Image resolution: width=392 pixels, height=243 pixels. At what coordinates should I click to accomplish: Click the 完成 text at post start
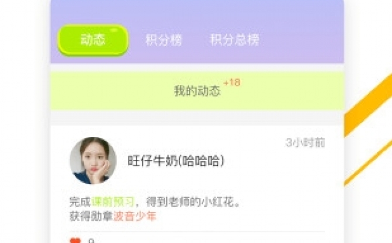[80, 201]
